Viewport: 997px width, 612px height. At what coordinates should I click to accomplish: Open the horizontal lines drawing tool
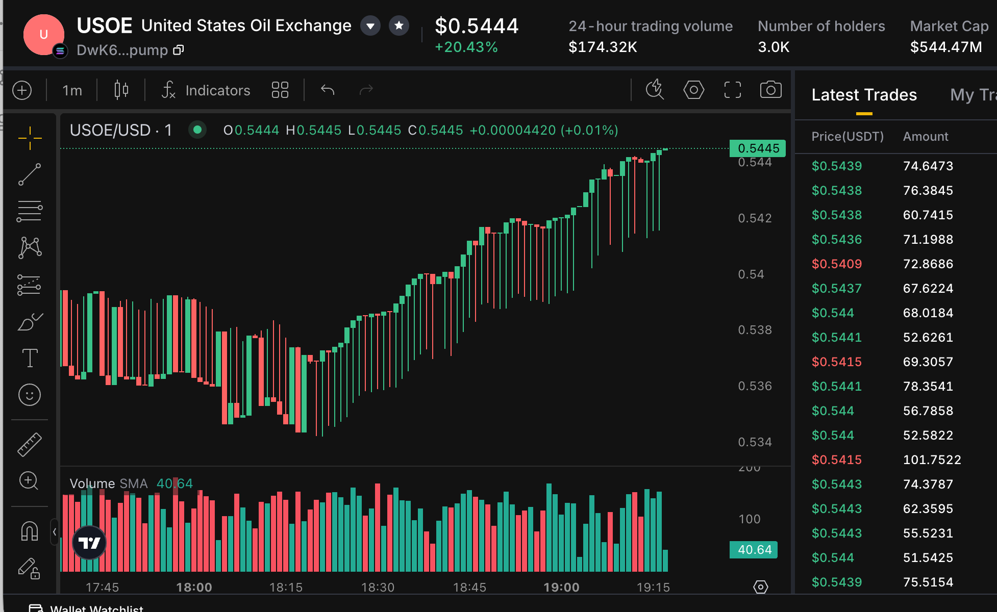pos(30,211)
